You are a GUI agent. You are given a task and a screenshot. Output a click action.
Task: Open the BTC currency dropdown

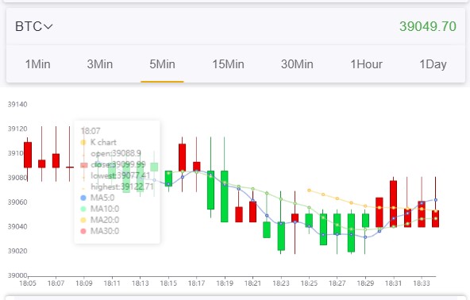tap(34, 26)
